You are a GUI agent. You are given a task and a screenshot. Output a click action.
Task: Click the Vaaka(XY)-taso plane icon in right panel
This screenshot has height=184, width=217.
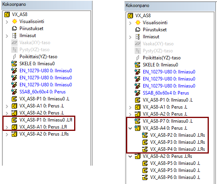[138, 44]
